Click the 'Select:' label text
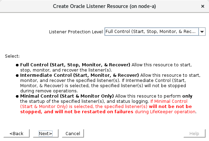The image size is (209, 141). click(x=12, y=56)
